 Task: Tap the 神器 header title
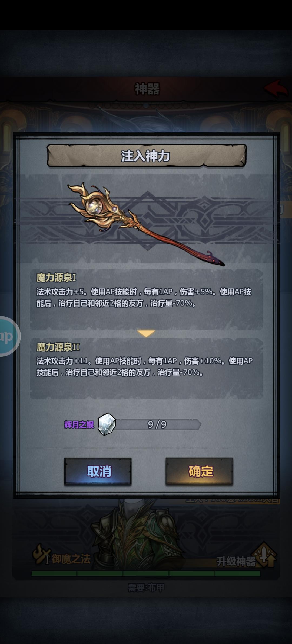(147, 89)
